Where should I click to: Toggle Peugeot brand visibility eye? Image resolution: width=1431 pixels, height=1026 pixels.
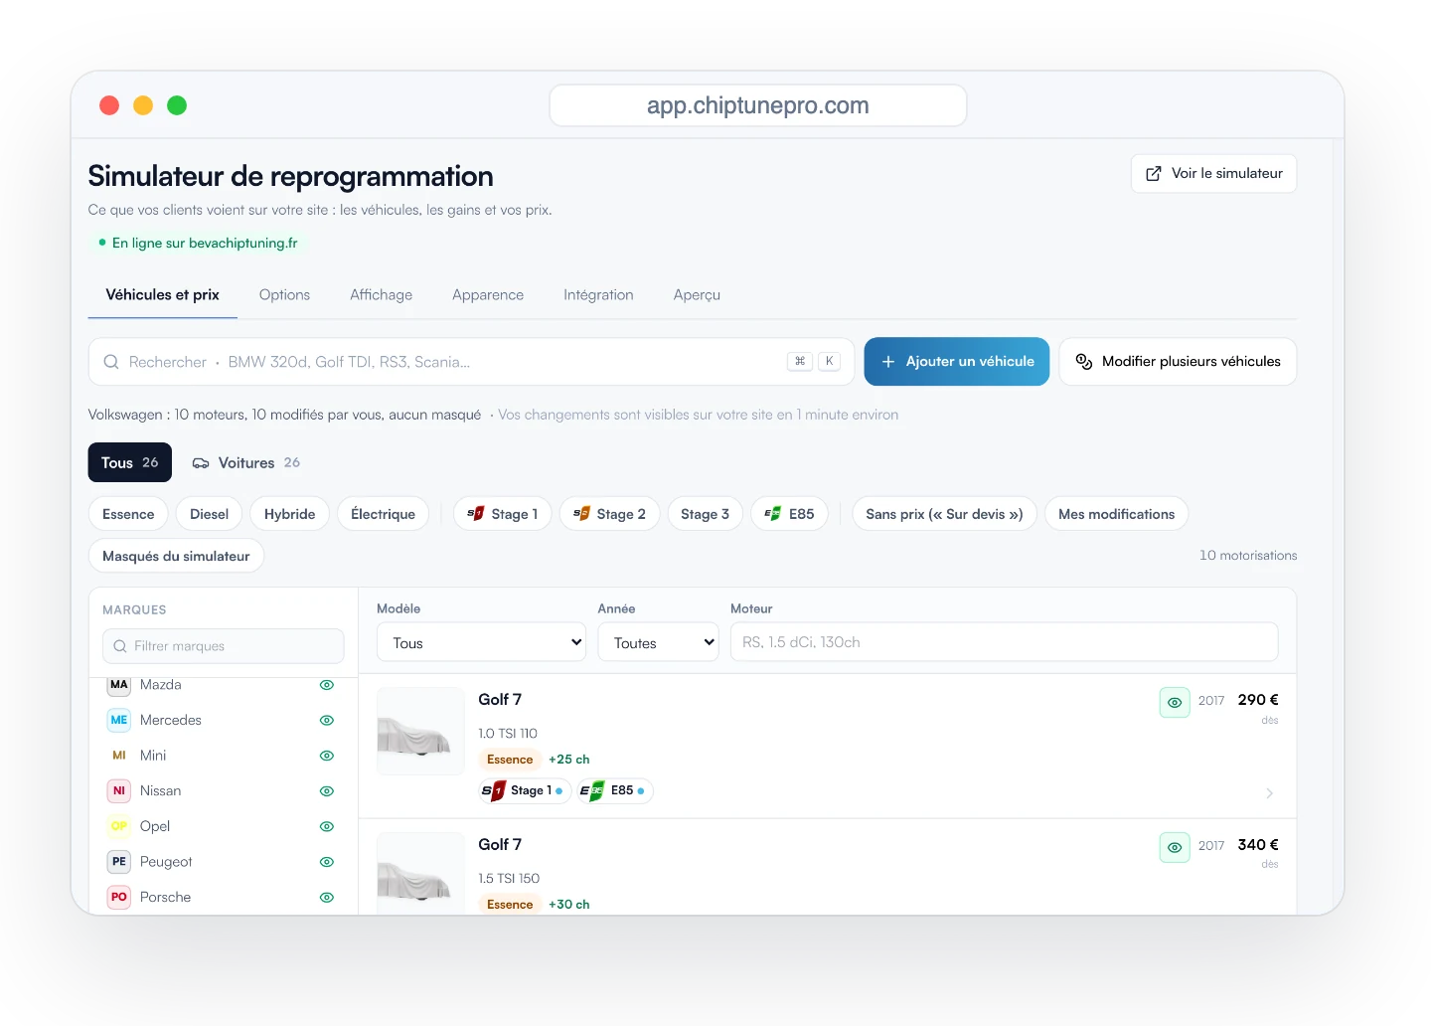[327, 862]
